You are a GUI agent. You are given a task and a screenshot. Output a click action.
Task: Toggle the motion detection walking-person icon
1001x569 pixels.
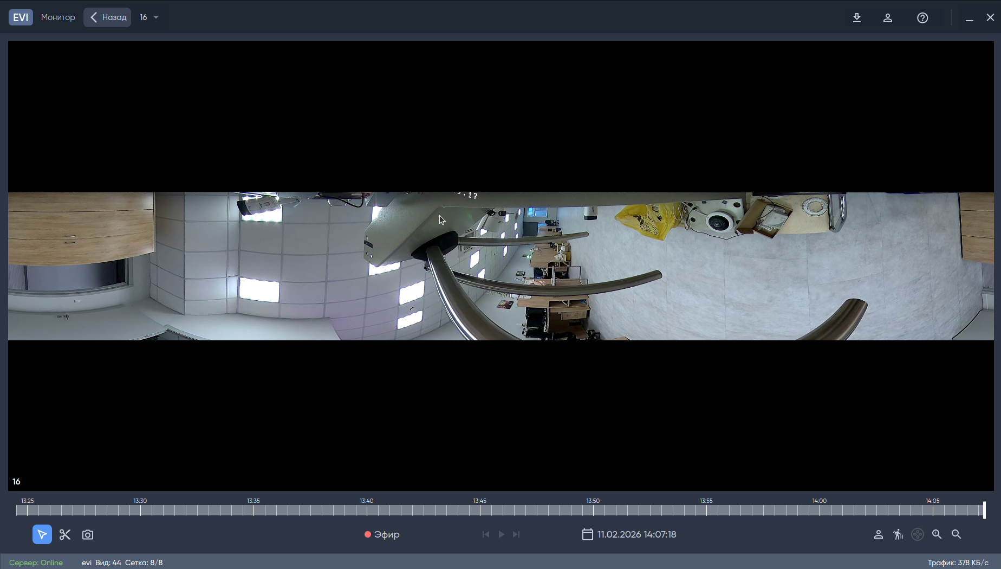pyautogui.click(x=898, y=534)
